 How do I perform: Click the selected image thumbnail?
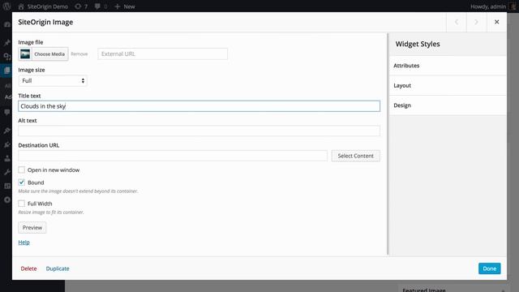tap(25, 54)
